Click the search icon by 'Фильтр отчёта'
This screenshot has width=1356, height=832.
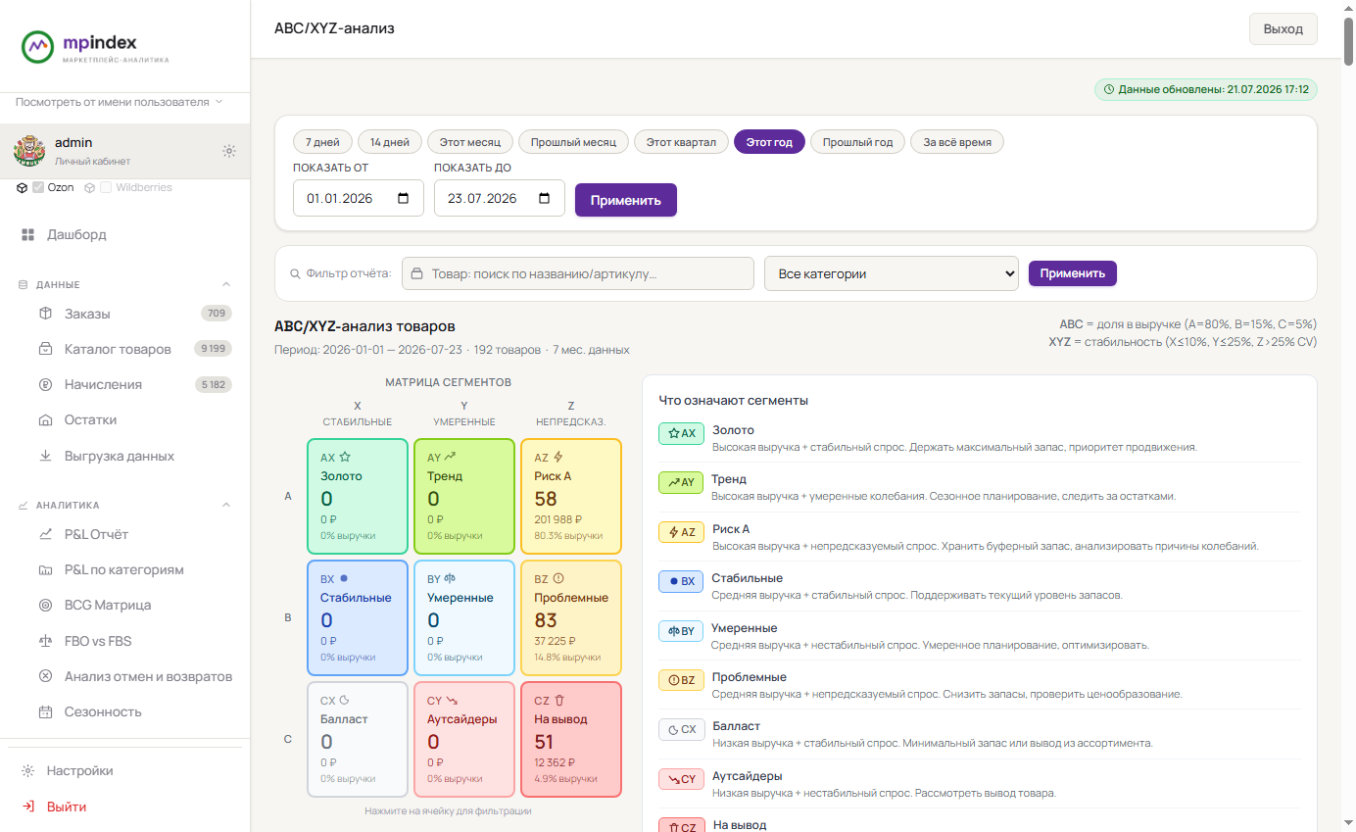click(295, 274)
